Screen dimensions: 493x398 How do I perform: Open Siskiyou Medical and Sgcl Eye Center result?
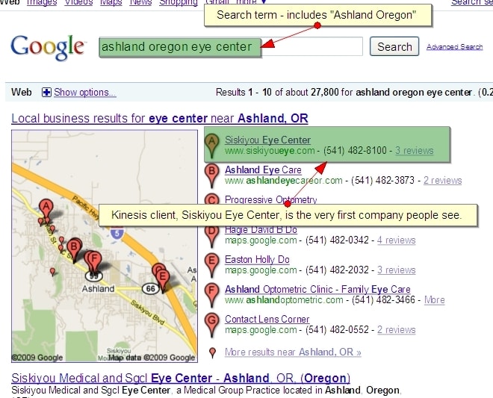181,378
